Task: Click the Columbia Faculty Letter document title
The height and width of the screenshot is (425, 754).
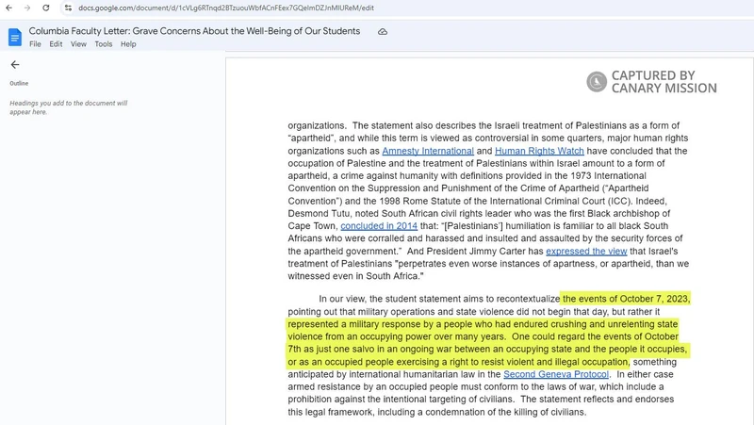Action: coord(194,31)
